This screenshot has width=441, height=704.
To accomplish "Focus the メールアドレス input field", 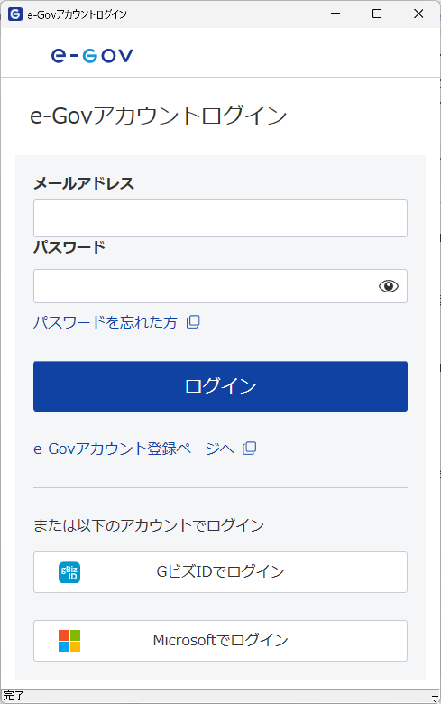I will pyautogui.click(x=220, y=218).
